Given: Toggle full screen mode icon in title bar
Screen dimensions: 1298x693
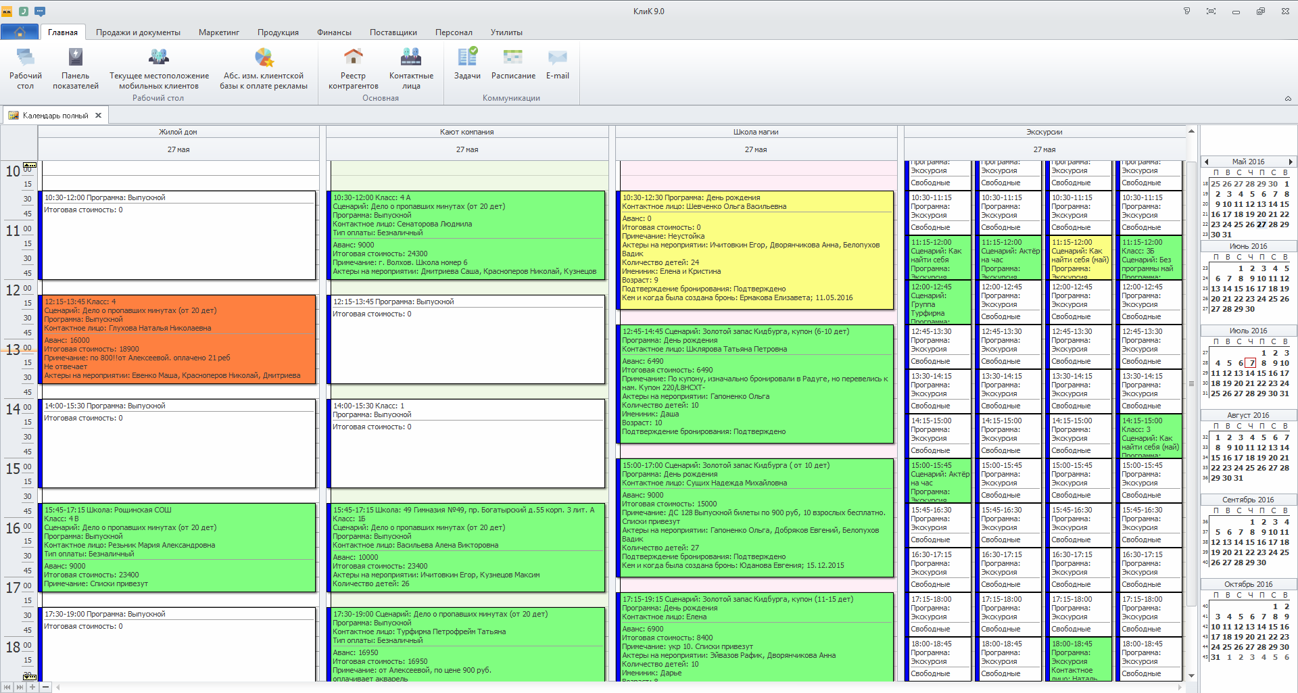Looking at the screenshot, I should (1211, 11).
